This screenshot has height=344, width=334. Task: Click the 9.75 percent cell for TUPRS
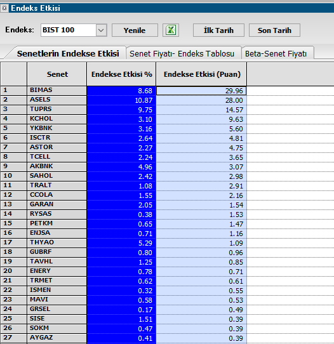(x=121, y=110)
